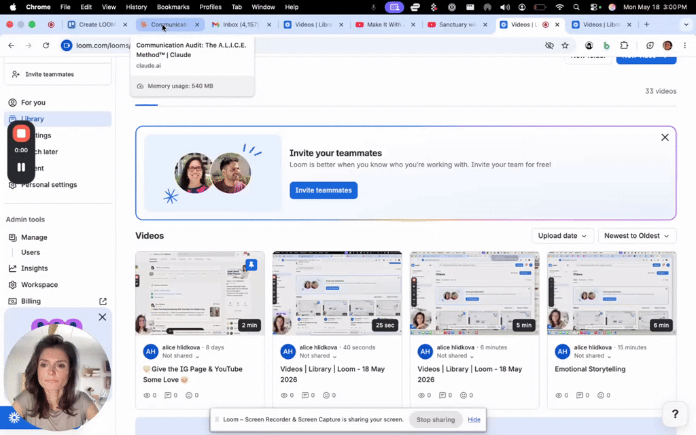Toggle the crossed-eye tracking protection icon
The image size is (696, 435).
[x=549, y=46]
